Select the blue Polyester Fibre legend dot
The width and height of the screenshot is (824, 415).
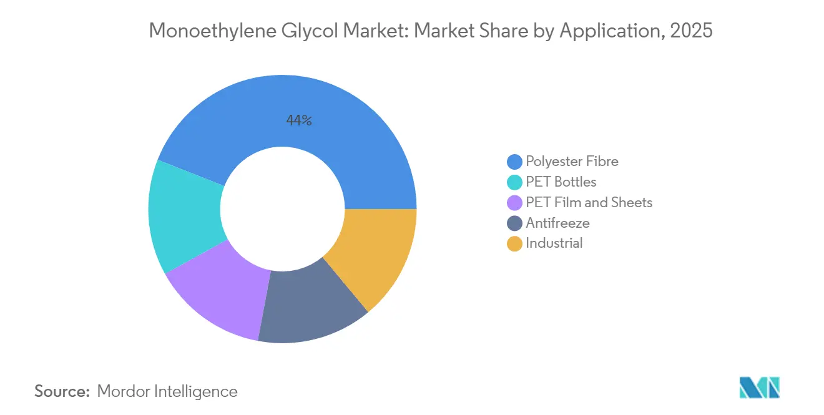point(513,161)
